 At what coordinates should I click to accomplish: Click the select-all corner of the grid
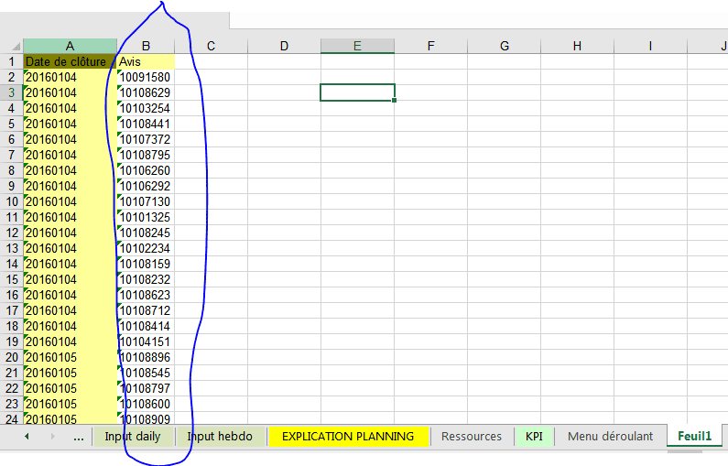[11, 46]
